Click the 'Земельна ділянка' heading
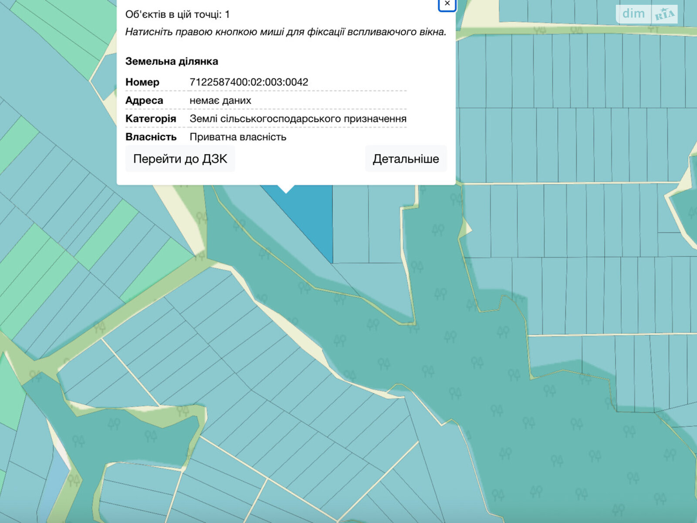The image size is (697, 523). point(172,61)
